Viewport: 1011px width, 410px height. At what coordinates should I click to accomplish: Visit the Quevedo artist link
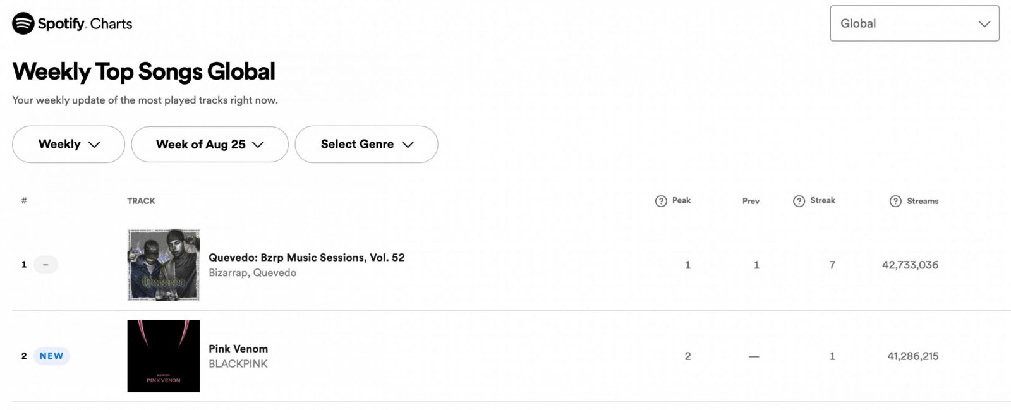click(275, 273)
